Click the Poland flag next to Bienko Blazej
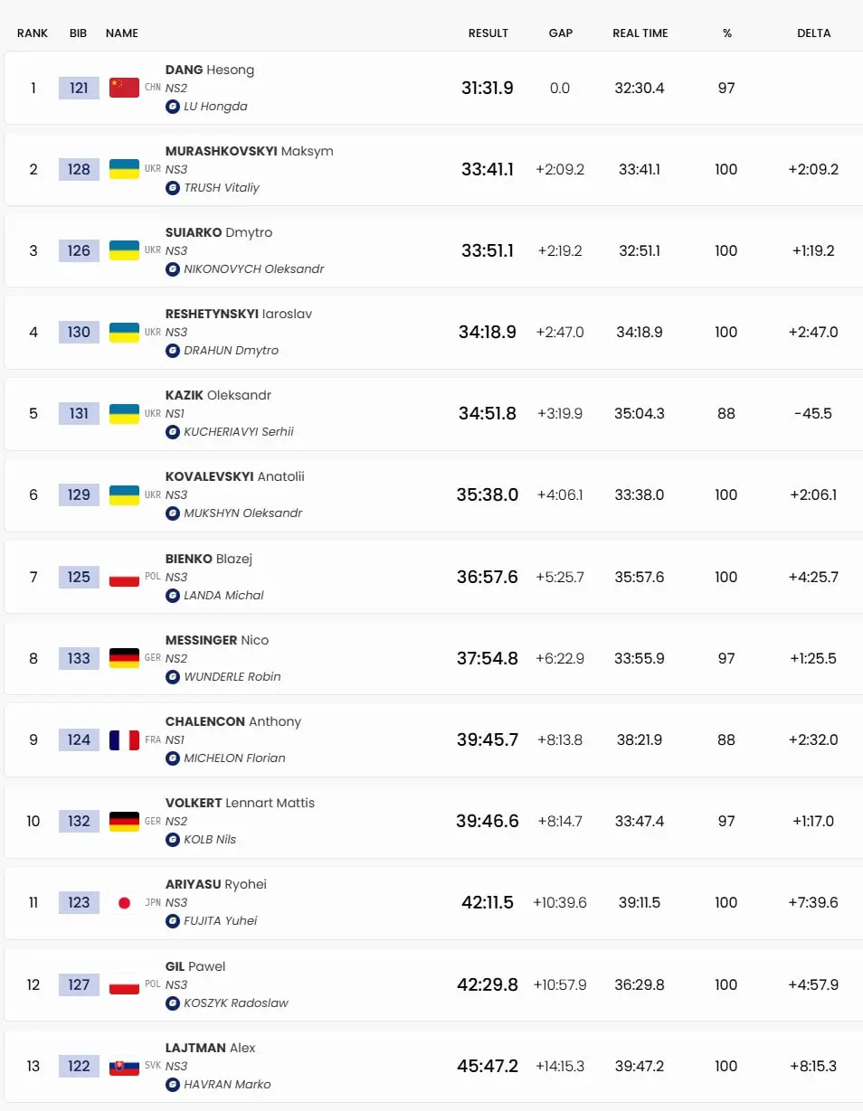Viewport: 863px width, 1111px height. pyautogui.click(x=124, y=577)
